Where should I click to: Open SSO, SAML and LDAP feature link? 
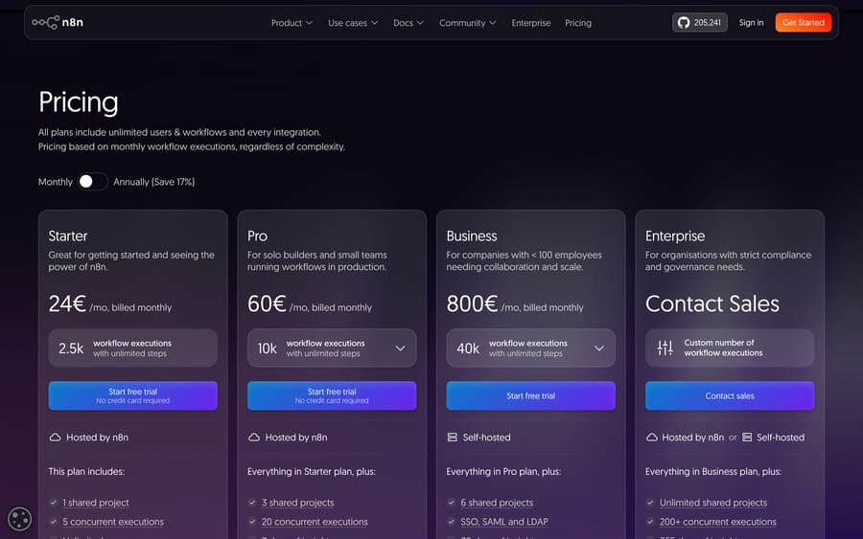coord(504,522)
